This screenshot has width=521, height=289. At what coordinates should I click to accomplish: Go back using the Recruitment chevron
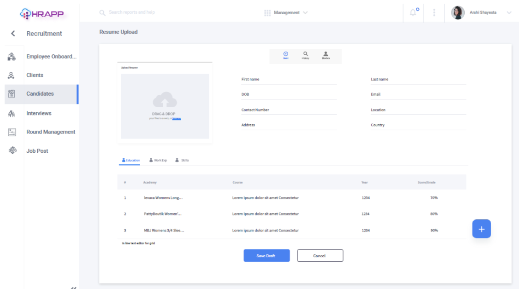(x=13, y=34)
